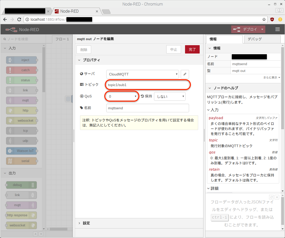Click the 完了 done button
This screenshot has height=238, width=285.
coord(192,49)
